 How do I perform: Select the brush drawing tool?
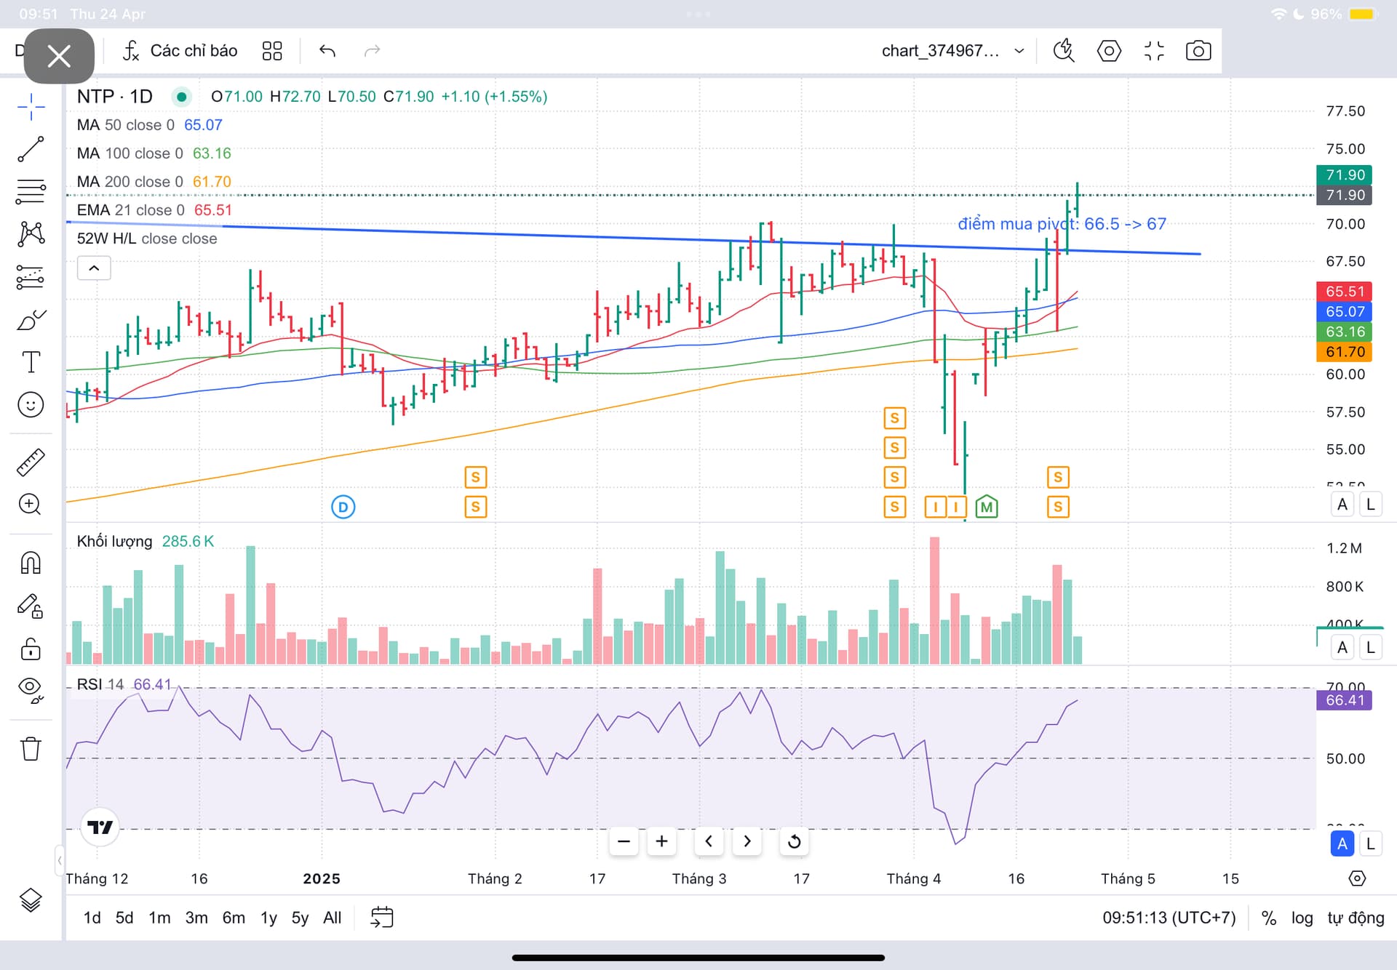coord(31,319)
